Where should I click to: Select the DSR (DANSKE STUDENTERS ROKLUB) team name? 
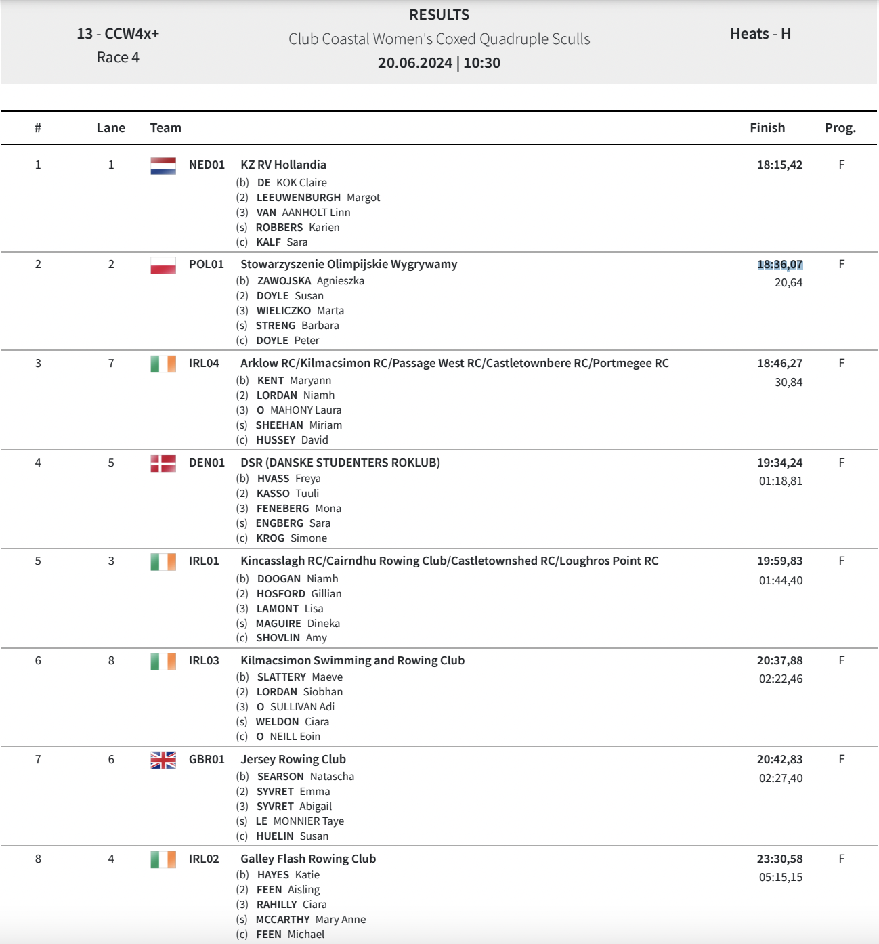[340, 463]
